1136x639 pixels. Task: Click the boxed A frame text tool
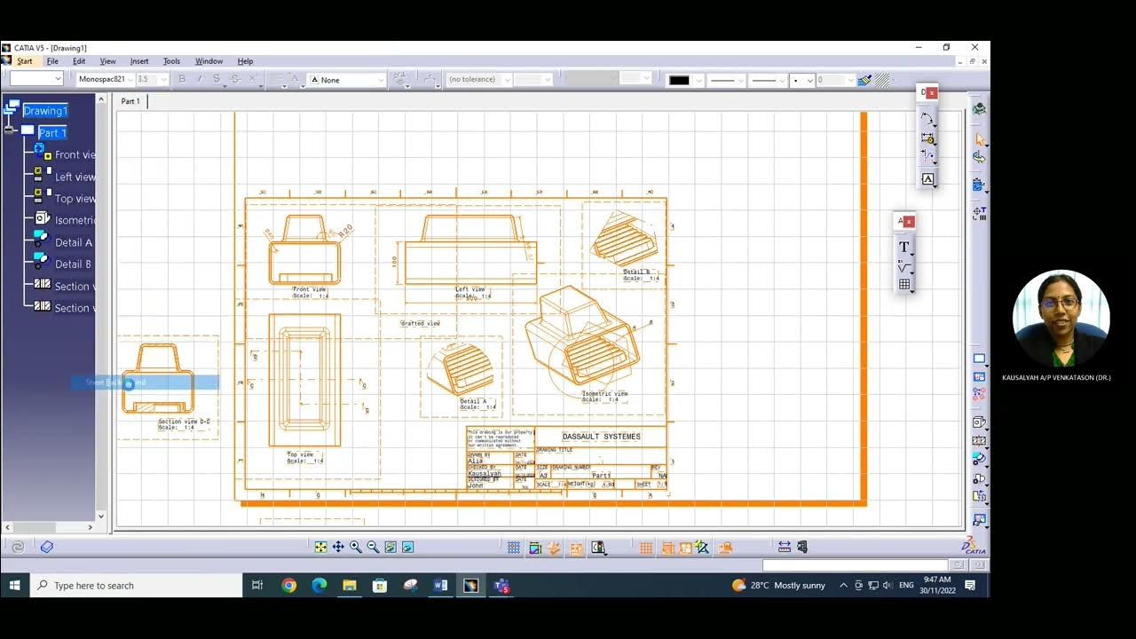(x=927, y=179)
